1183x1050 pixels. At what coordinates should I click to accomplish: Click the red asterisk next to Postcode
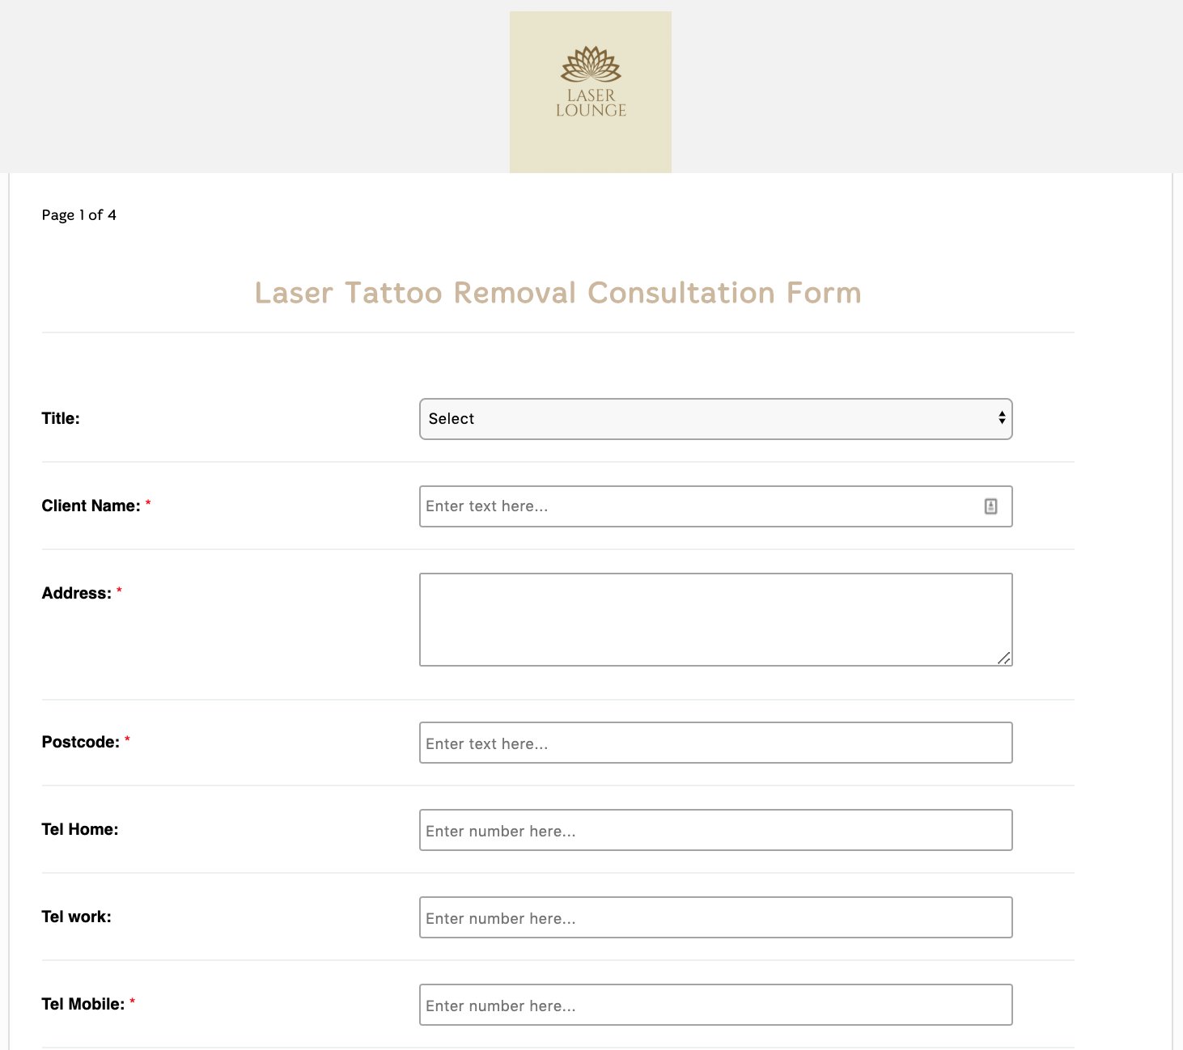click(129, 737)
